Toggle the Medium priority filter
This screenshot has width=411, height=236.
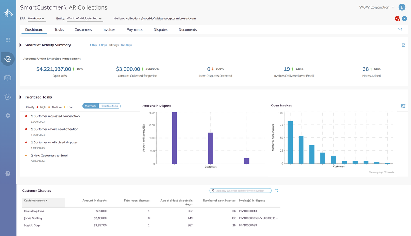pyautogui.click(x=55, y=107)
